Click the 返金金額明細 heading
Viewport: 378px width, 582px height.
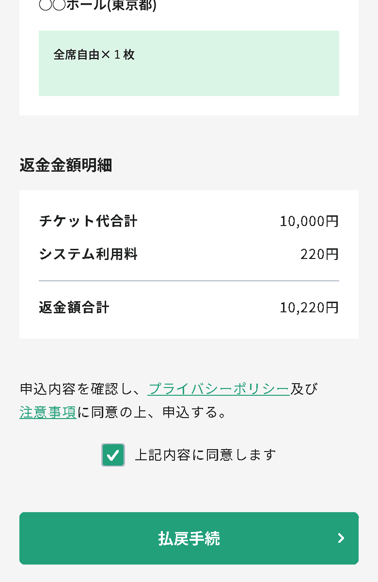pyautogui.click(x=66, y=165)
